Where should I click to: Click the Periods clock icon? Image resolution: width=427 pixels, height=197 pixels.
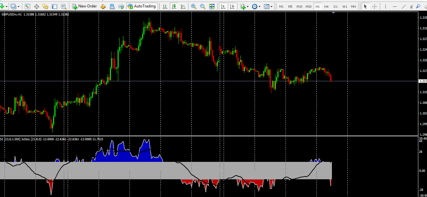point(255,6)
